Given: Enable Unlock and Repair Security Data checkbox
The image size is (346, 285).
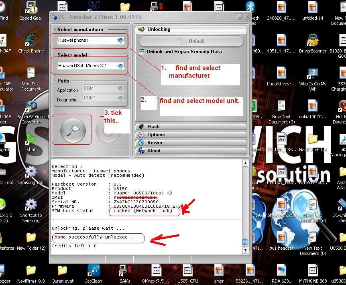Looking at the screenshot, I should [x=142, y=52].
